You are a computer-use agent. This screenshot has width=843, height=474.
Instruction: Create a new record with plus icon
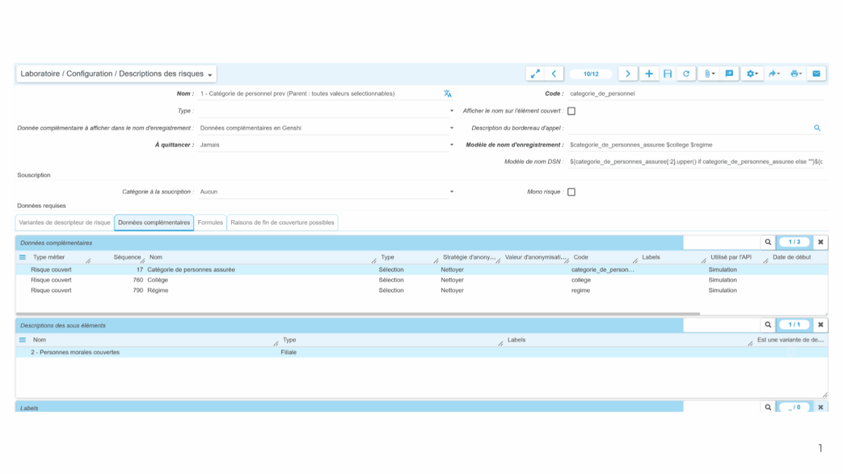click(x=649, y=73)
